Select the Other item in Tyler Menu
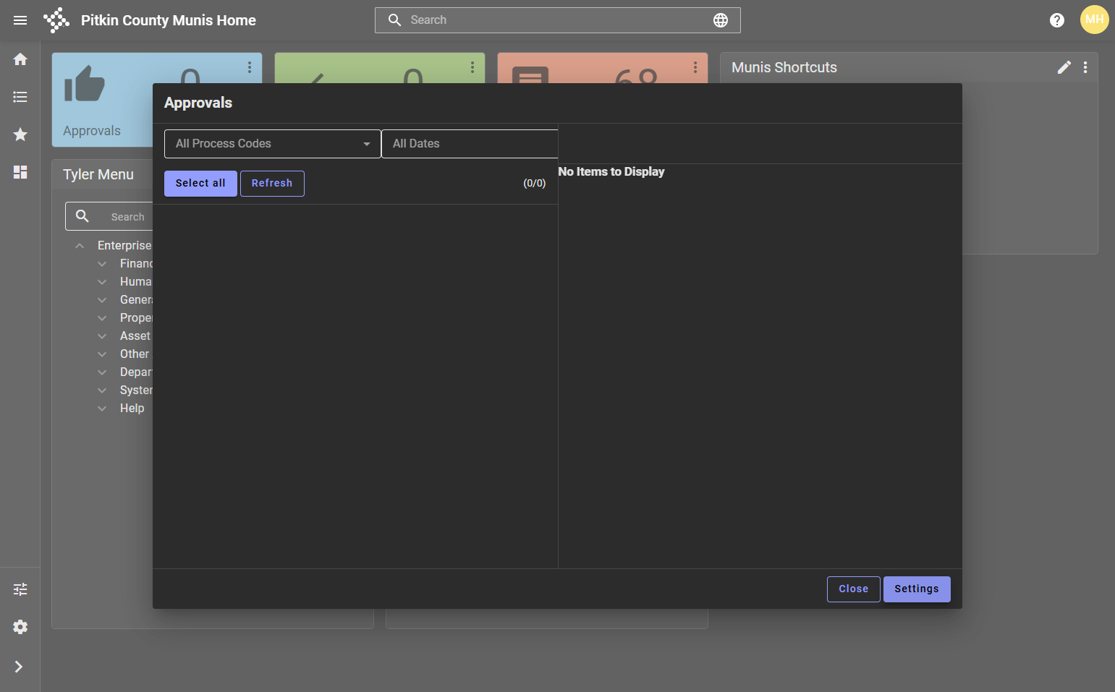 [135, 354]
